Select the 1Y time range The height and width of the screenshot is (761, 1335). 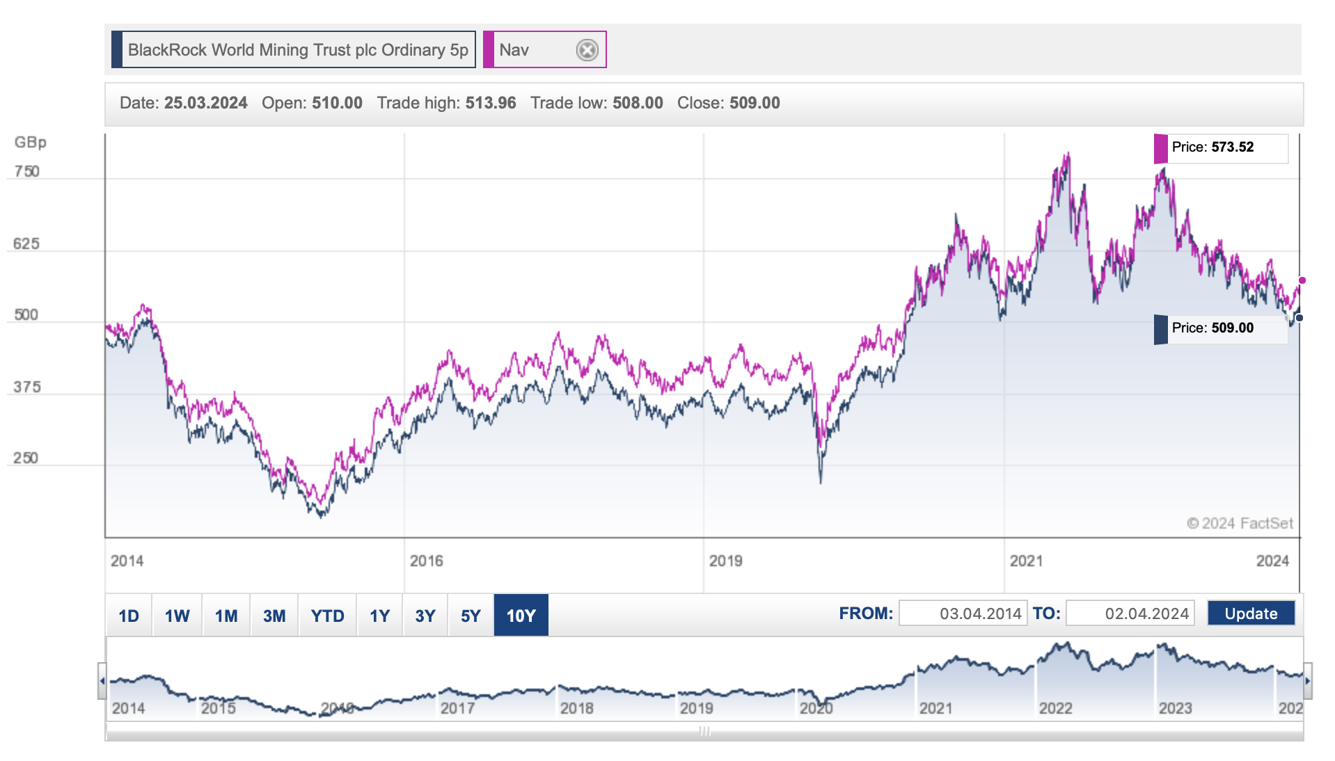379,616
